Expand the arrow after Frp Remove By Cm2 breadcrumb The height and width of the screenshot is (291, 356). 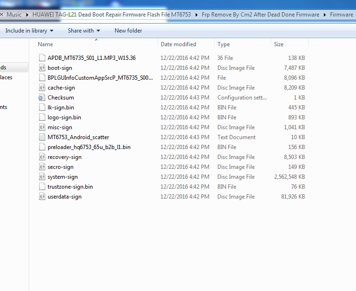325,15
